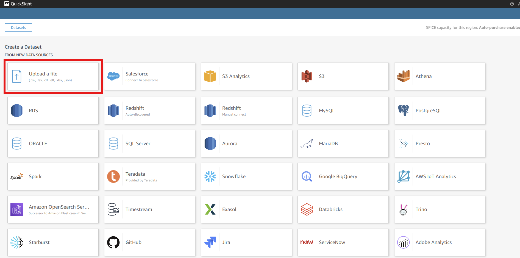Select the Adobe Analytics icon
Viewport: 520px width, 258px height.
tap(404, 242)
